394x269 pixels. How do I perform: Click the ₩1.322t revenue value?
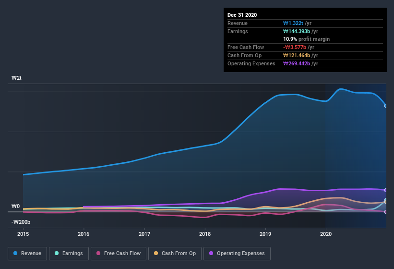293,23
